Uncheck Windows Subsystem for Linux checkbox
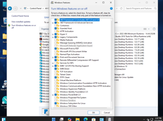The height and width of the screenshot is (121, 163). (55, 103)
